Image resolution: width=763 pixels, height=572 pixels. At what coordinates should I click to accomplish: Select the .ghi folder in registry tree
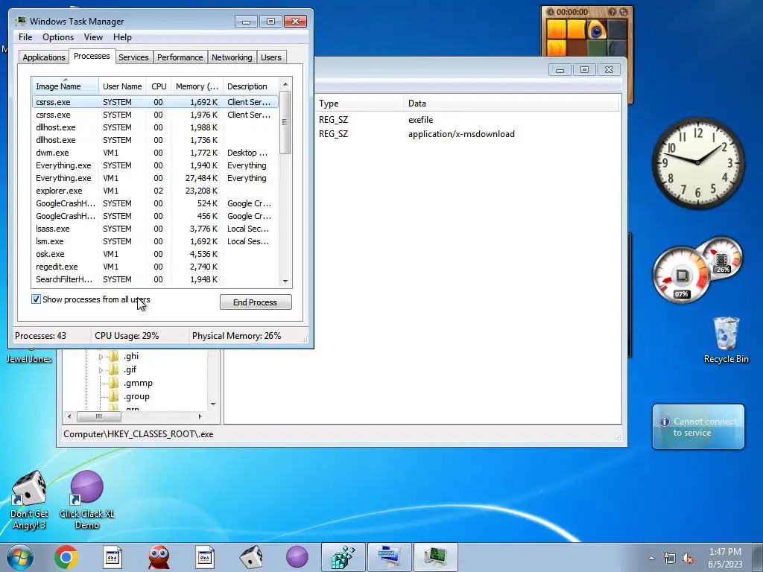131,356
